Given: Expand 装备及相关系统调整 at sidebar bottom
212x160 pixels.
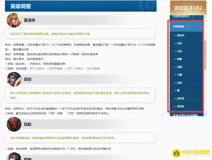Looking at the screenshot, I should (186, 115).
